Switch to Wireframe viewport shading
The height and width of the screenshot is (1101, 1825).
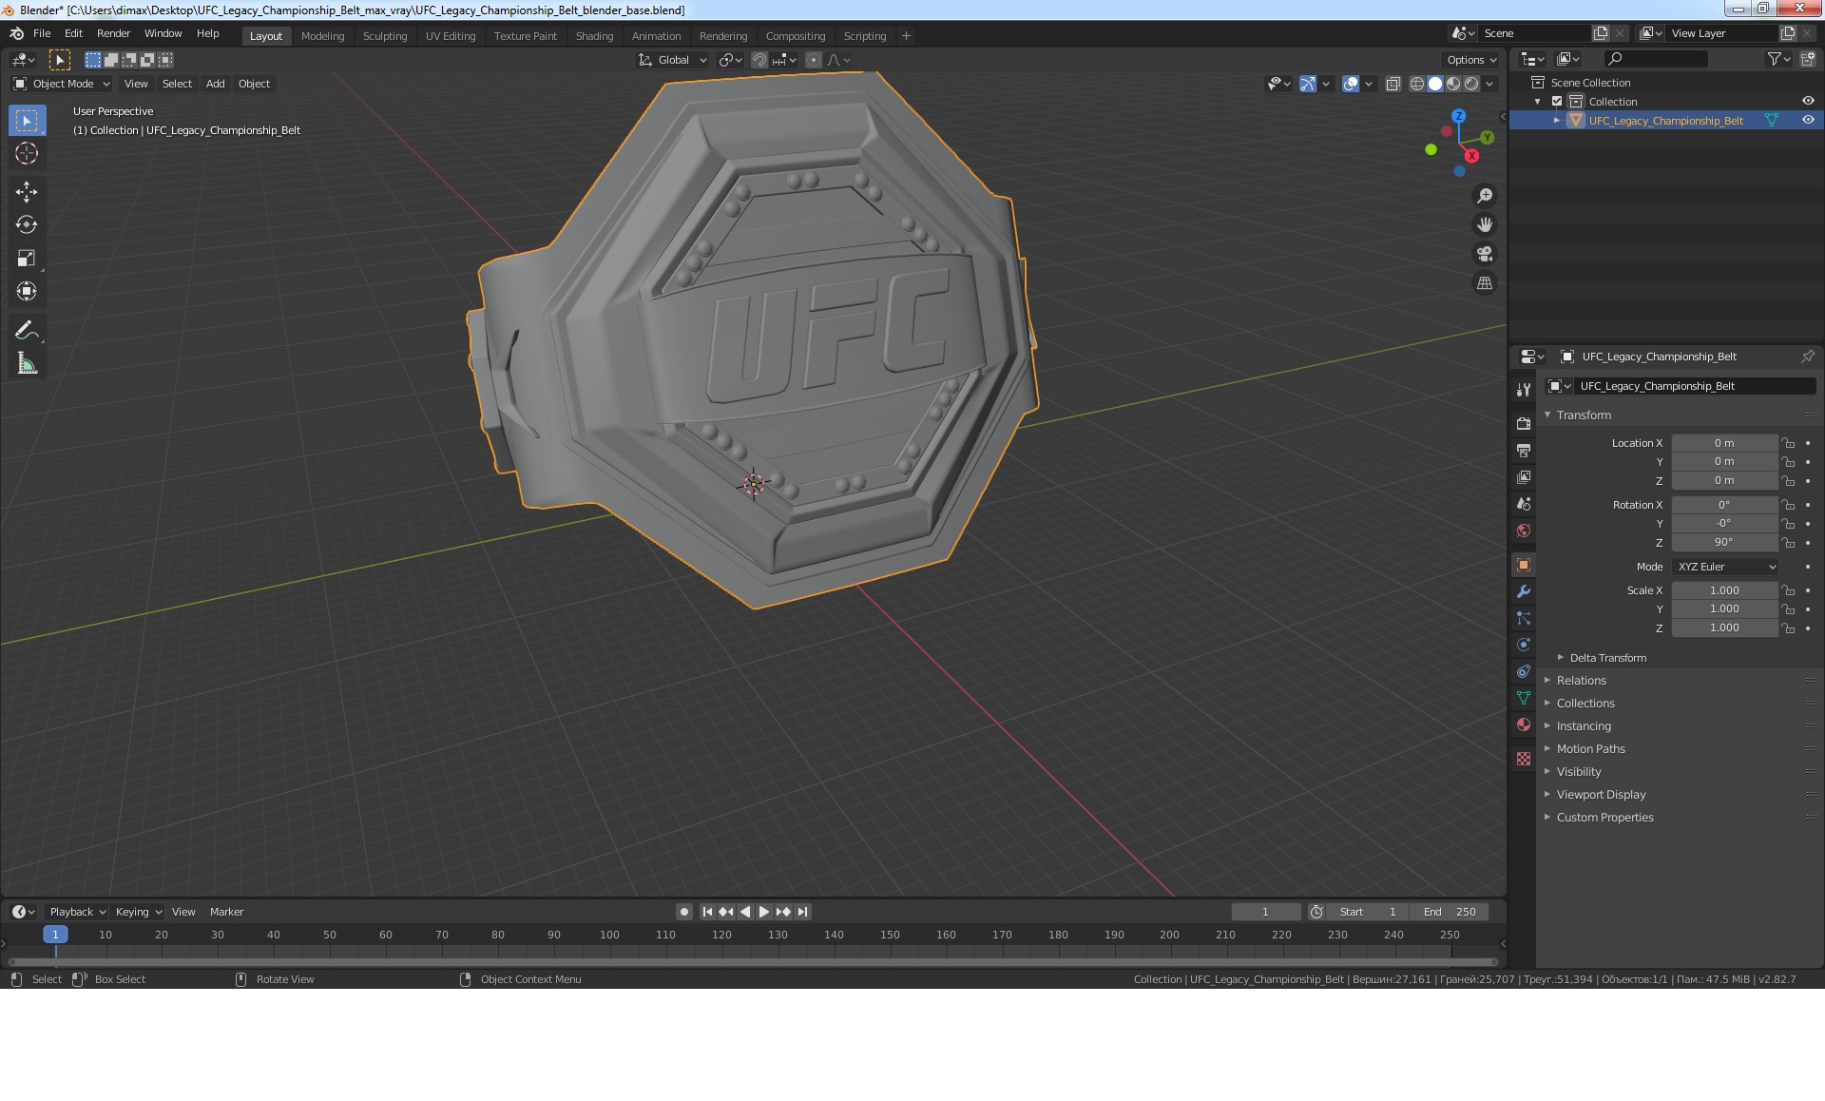pos(1417,84)
